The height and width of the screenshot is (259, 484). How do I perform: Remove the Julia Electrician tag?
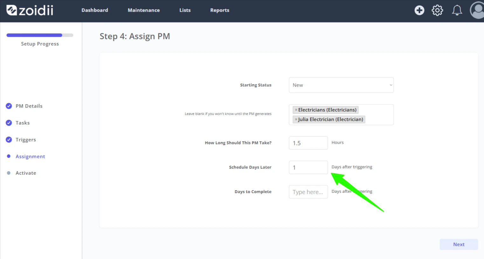(x=296, y=119)
